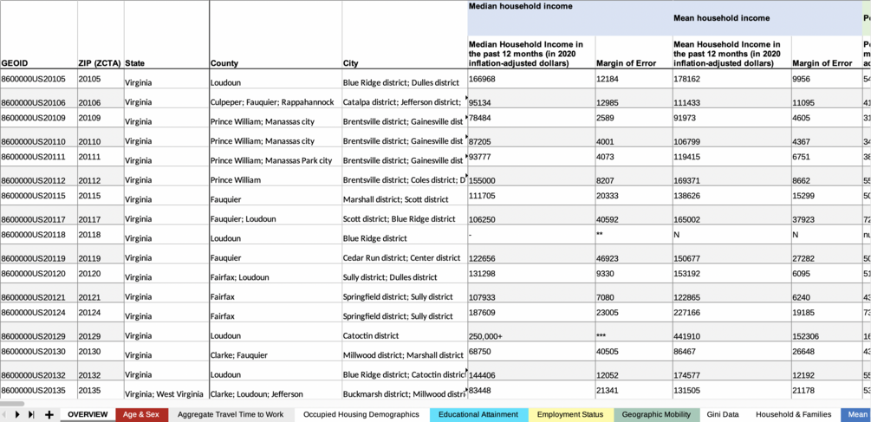Go to Geographic Mobility sheet tab
The height and width of the screenshot is (422, 871).
point(656,415)
